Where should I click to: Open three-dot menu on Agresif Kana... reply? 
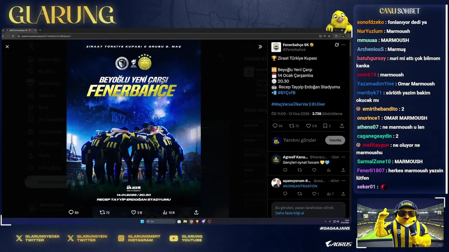tap(343, 157)
